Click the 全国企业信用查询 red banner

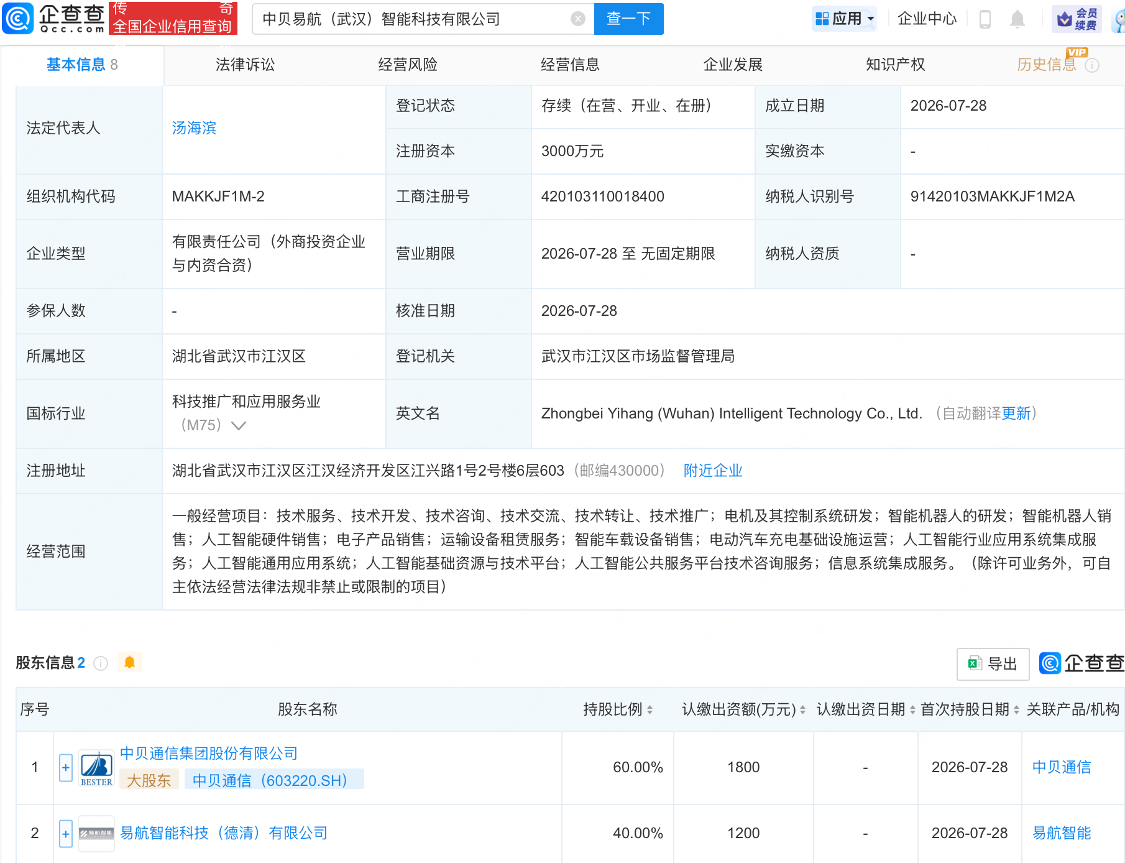click(173, 18)
